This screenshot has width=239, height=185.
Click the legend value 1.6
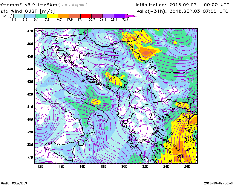point(14,19)
